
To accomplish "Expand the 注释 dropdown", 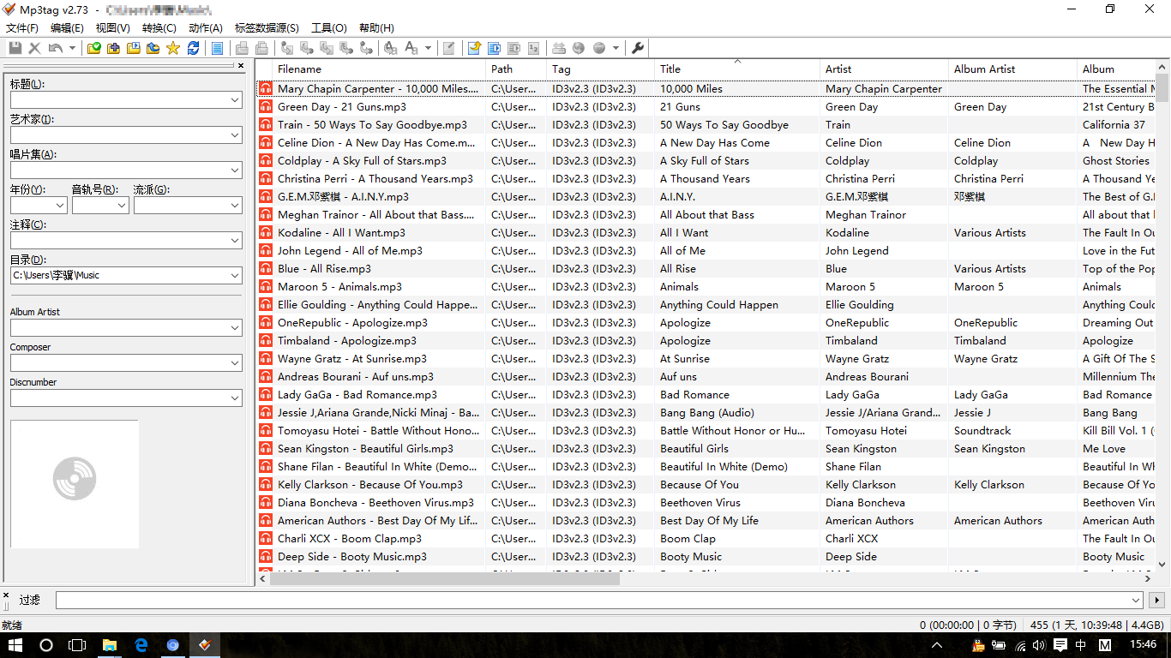I will coord(235,241).
